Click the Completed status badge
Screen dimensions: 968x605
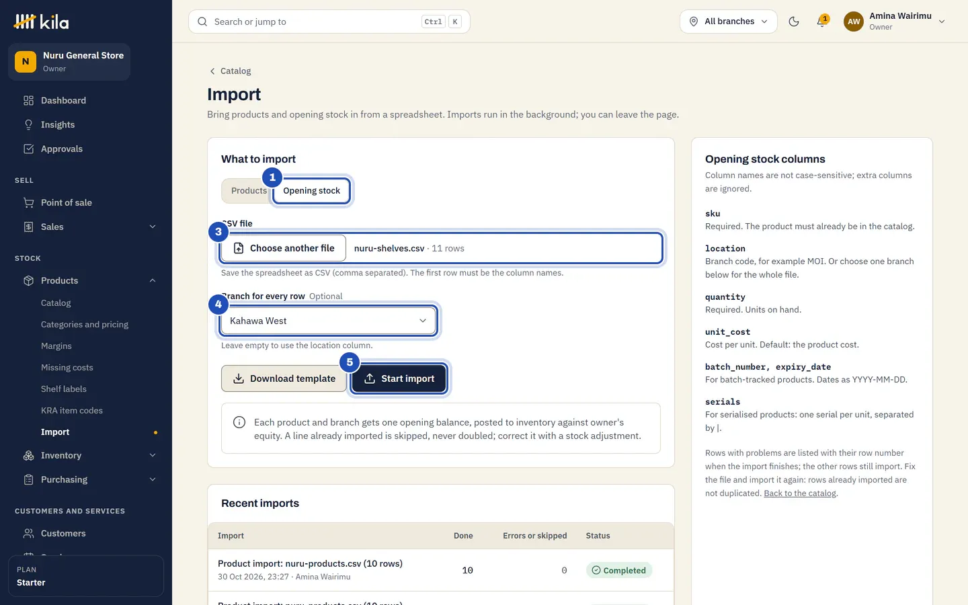619,570
